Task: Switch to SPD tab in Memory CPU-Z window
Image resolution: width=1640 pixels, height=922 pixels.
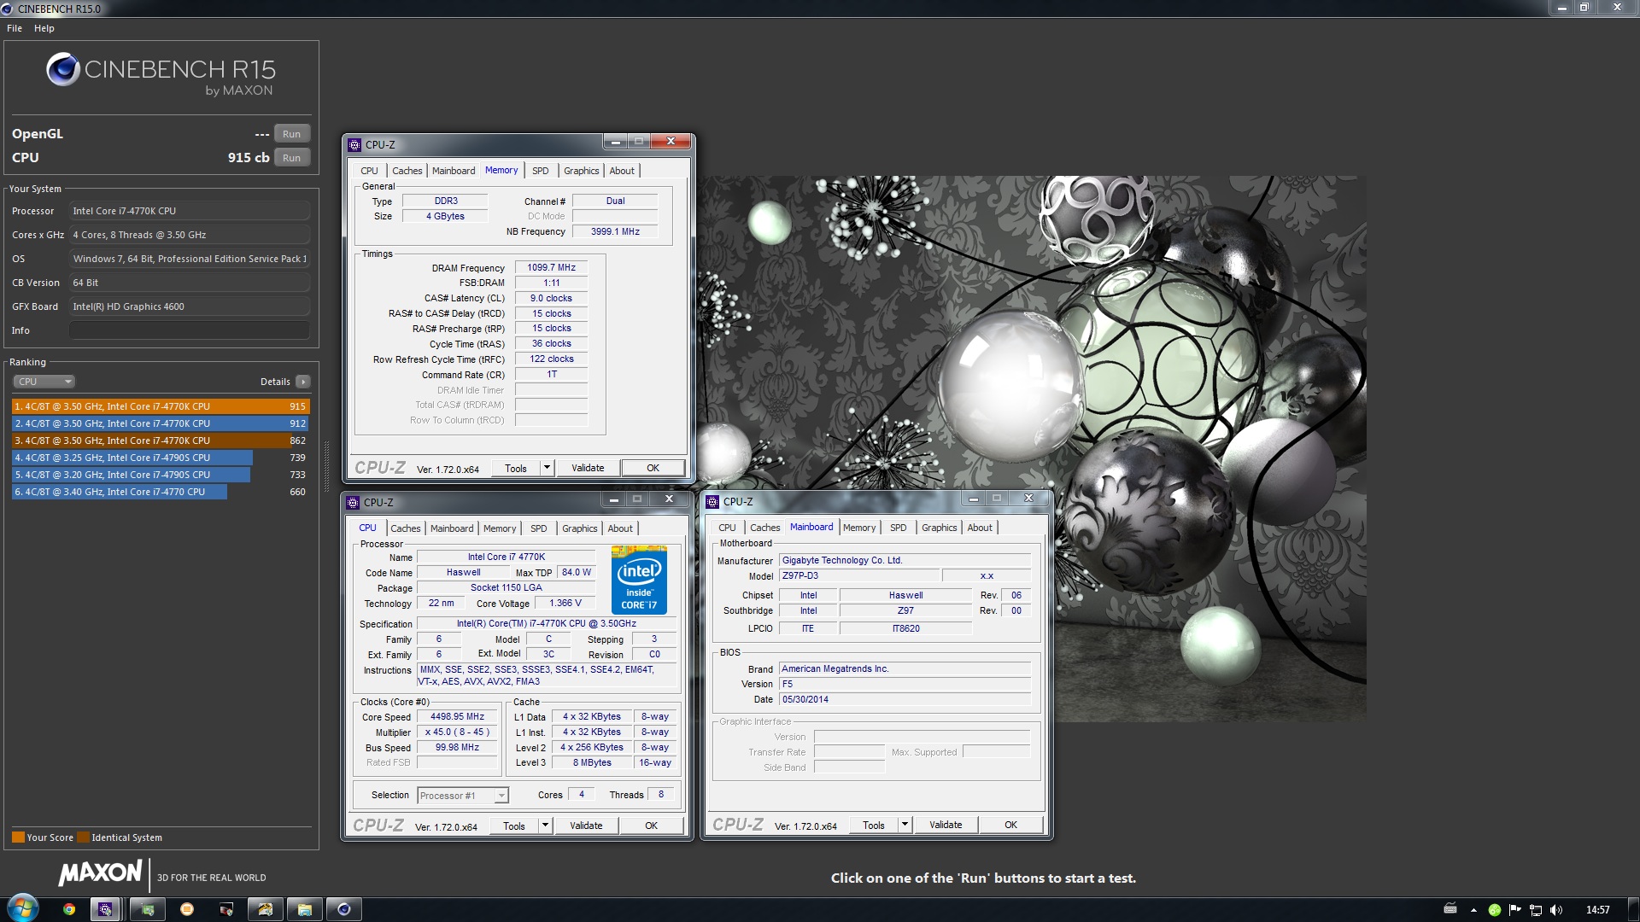Action: pyautogui.click(x=541, y=171)
